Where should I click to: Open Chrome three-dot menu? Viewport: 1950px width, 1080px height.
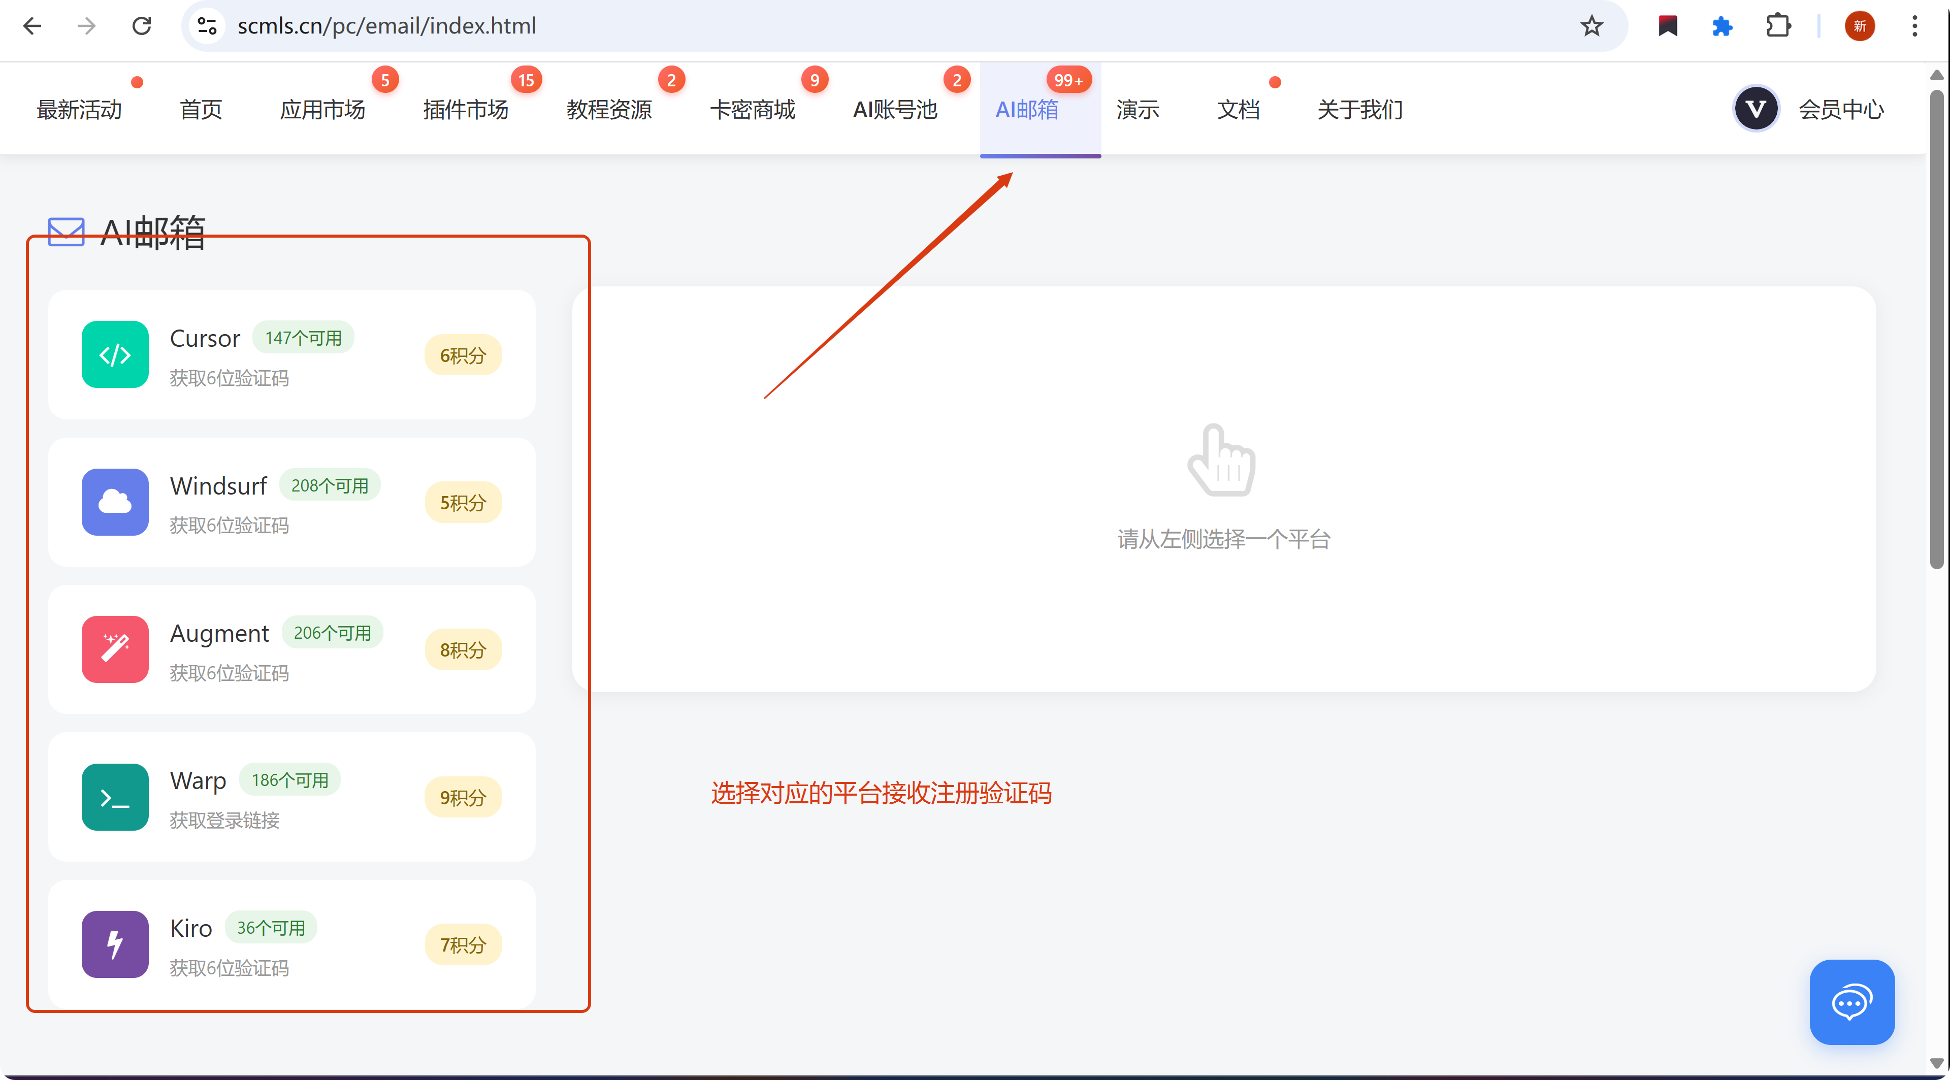click(1914, 26)
